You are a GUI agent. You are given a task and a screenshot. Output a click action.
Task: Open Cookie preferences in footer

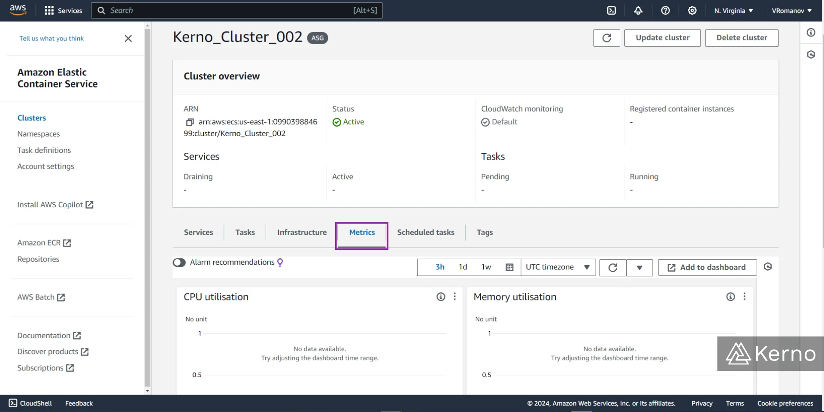coord(785,403)
